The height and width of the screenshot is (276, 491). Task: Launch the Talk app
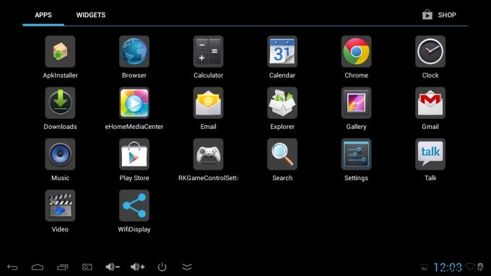(x=430, y=154)
